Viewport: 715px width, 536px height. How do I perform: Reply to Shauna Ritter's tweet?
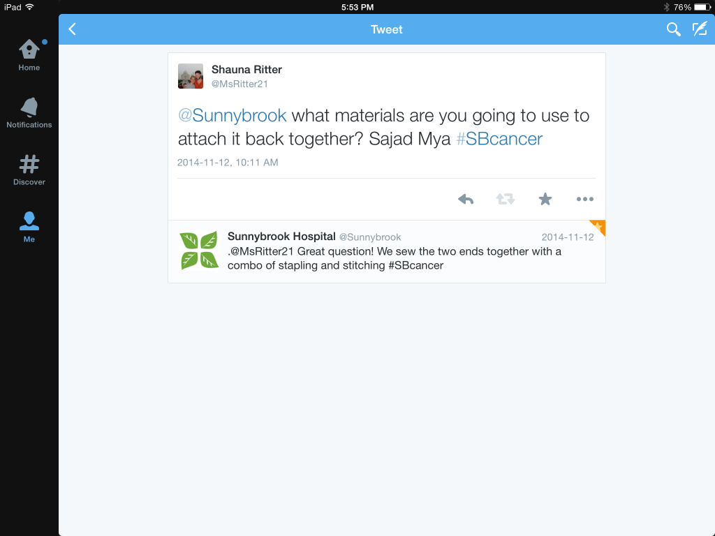(466, 199)
